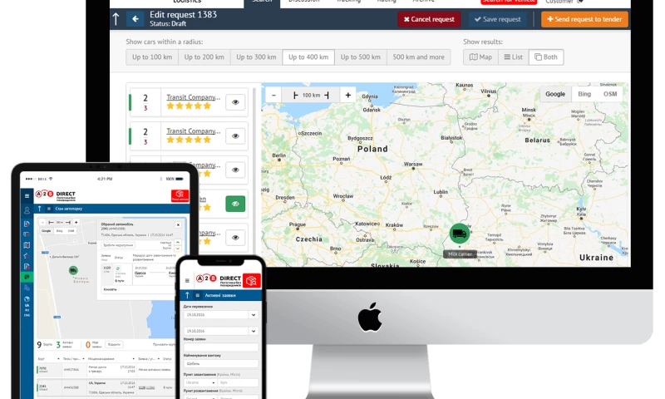Open the Місцезнаходження column dropdown on tablet

(x=133, y=359)
